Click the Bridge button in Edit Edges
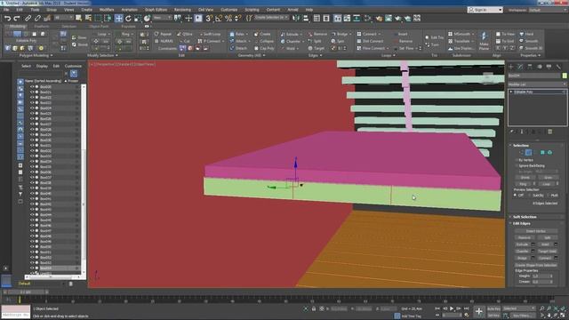This screenshot has width=569, height=320. tap(522, 258)
